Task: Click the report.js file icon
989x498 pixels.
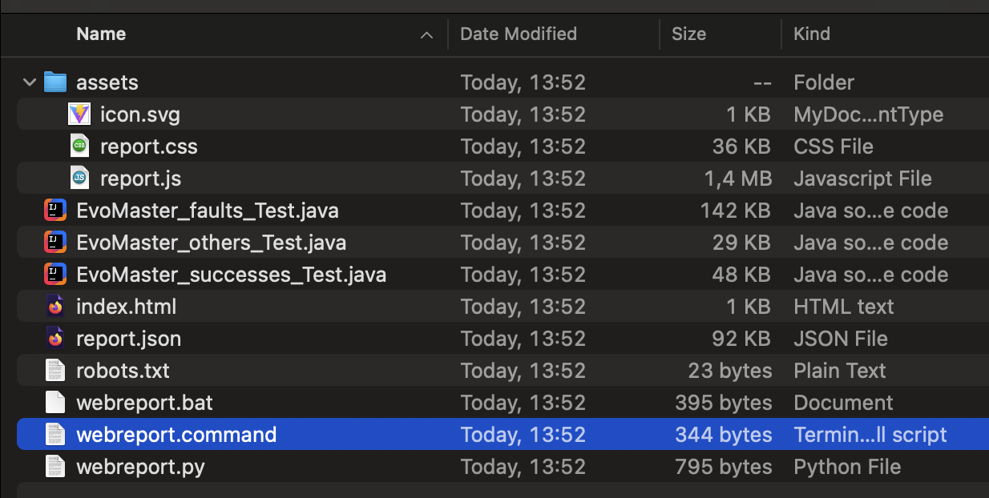Action: point(79,179)
